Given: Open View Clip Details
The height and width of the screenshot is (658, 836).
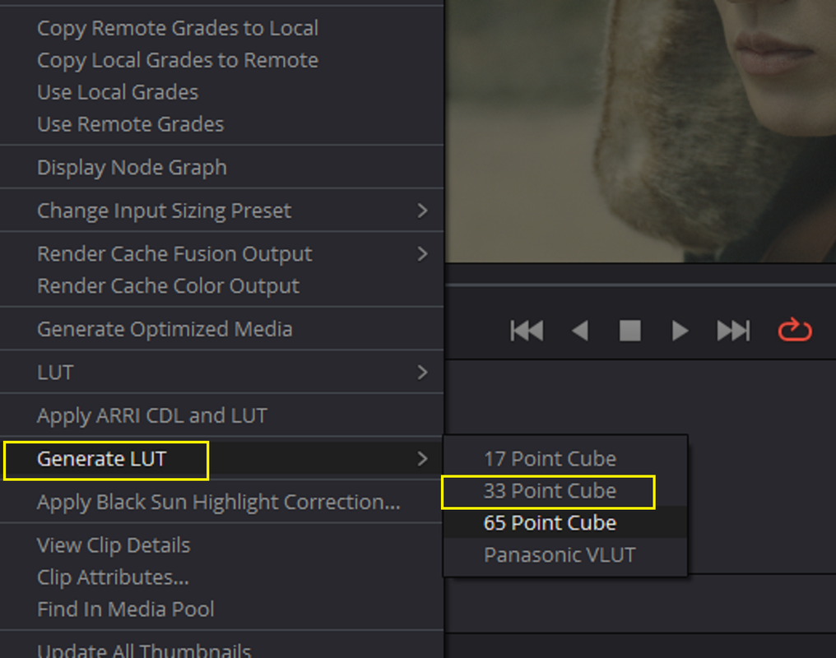Looking at the screenshot, I should pyautogui.click(x=114, y=545).
